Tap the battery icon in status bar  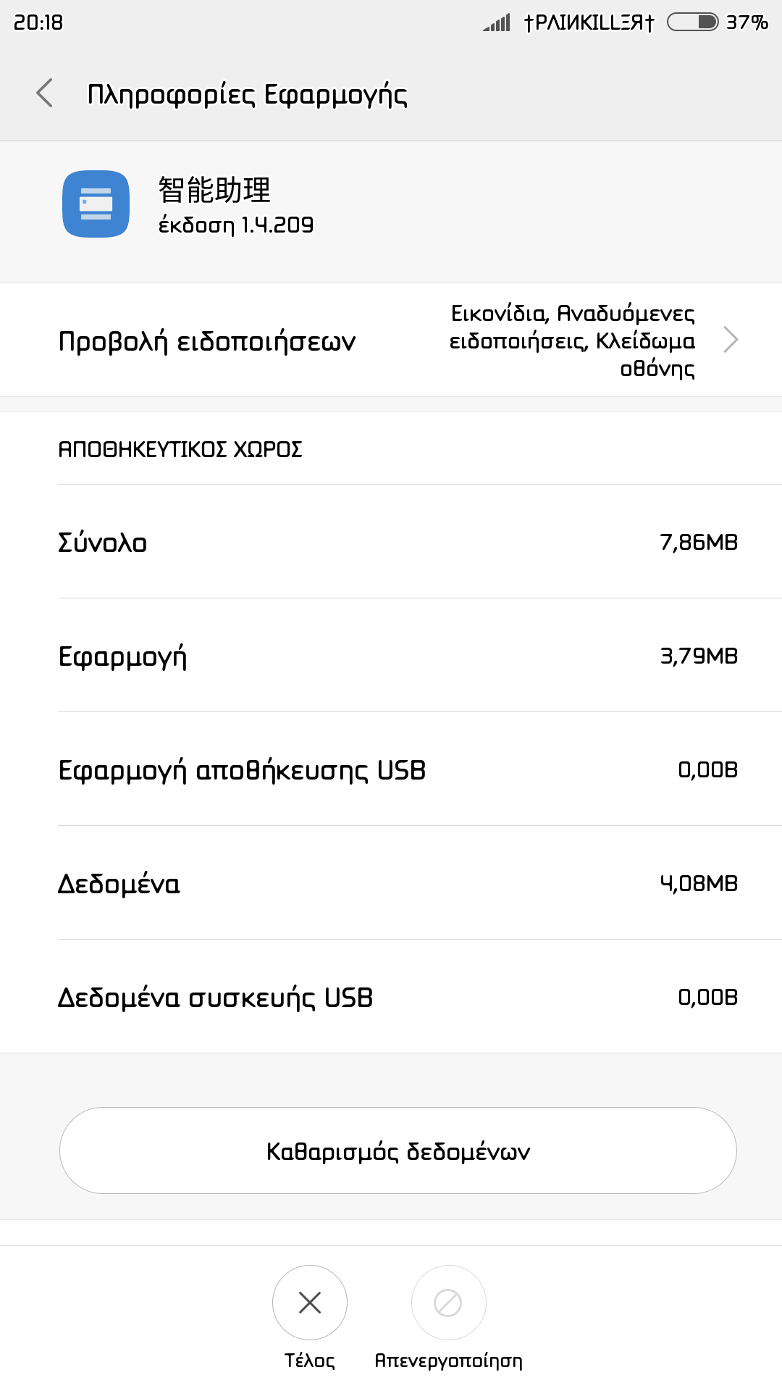(x=692, y=22)
